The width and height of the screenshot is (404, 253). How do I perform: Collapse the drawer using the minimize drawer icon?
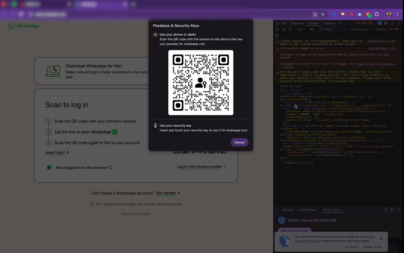pyautogui.click(x=392, y=210)
